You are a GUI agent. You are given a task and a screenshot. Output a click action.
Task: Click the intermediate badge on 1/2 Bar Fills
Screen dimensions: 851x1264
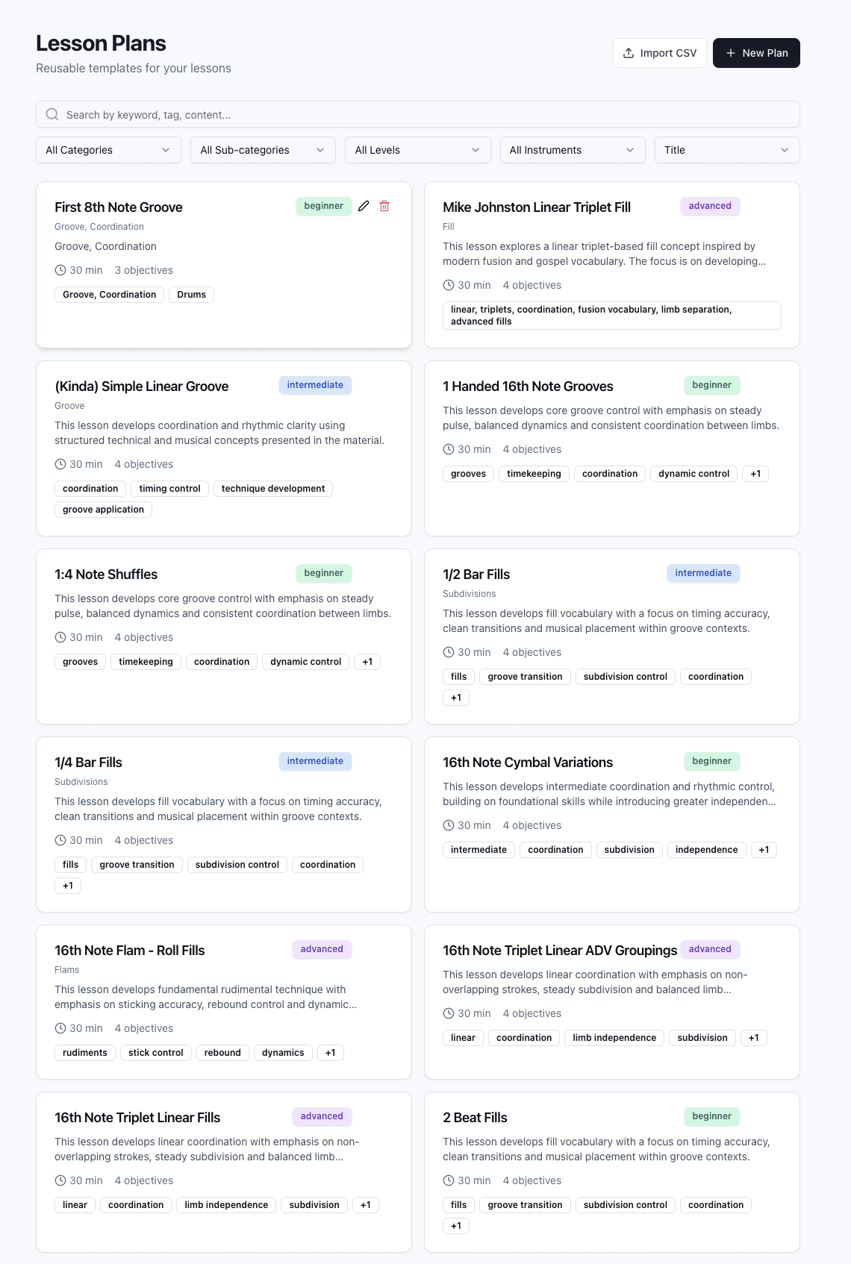703,573
